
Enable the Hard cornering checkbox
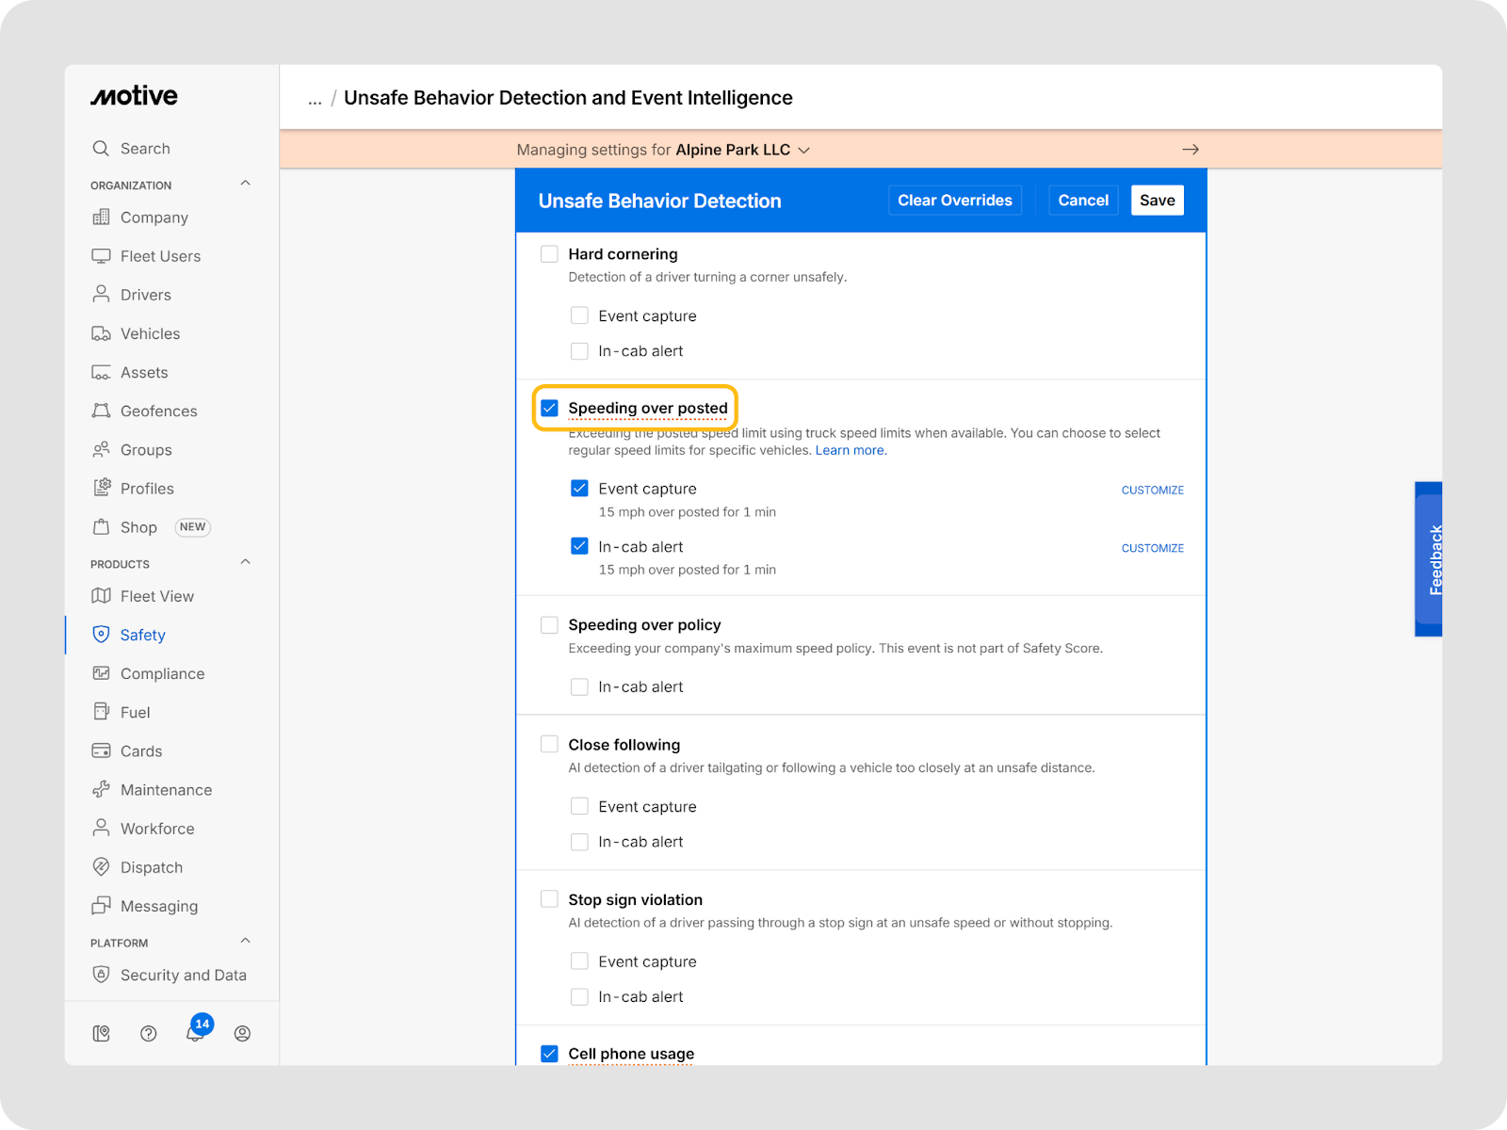pos(549,254)
